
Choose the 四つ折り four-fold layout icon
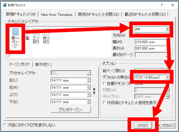pos(46,36)
